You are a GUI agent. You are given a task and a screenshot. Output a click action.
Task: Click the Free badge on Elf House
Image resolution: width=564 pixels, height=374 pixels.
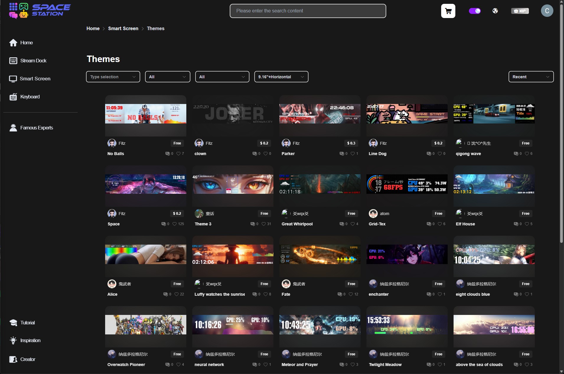pos(526,214)
